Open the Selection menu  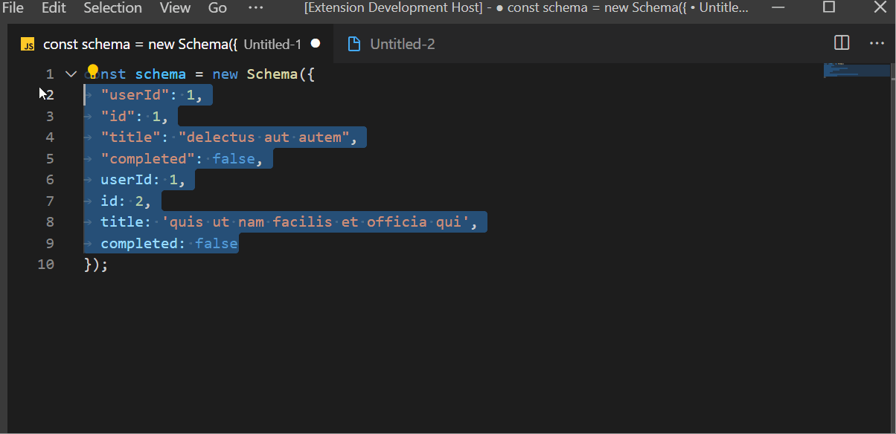(x=112, y=8)
